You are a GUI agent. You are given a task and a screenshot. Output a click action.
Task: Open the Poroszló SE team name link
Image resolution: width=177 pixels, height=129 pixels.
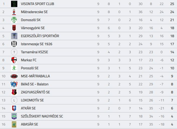click(30, 68)
